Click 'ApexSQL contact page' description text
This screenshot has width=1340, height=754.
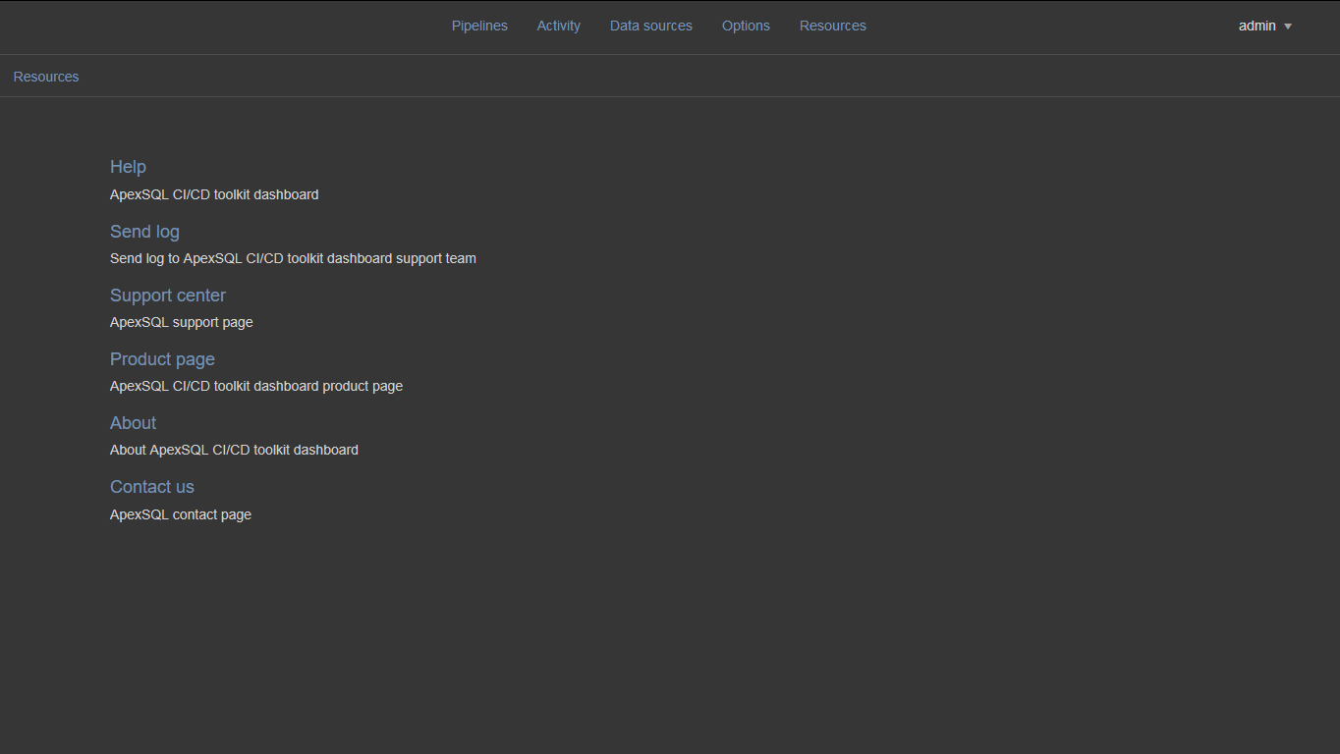[x=181, y=514]
